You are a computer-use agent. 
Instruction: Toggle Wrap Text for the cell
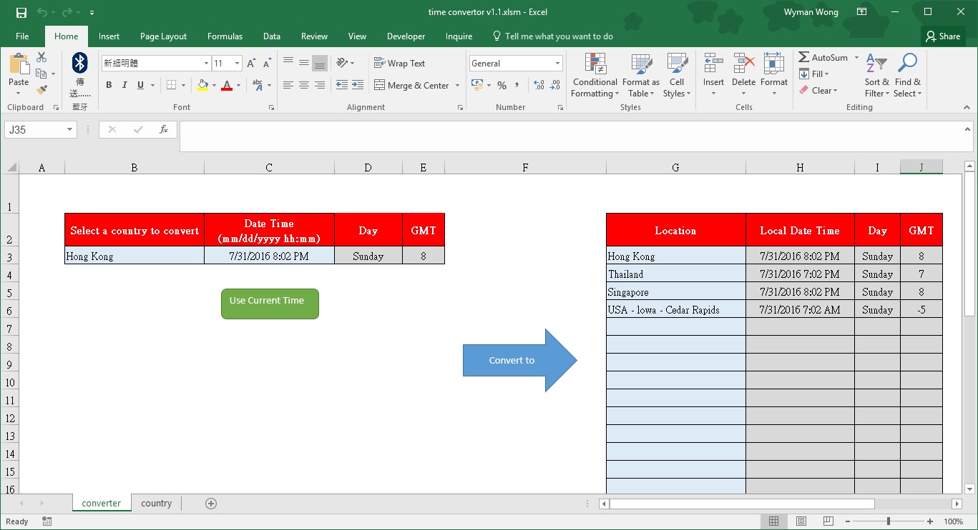pyautogui.click(x=400, y=63)
